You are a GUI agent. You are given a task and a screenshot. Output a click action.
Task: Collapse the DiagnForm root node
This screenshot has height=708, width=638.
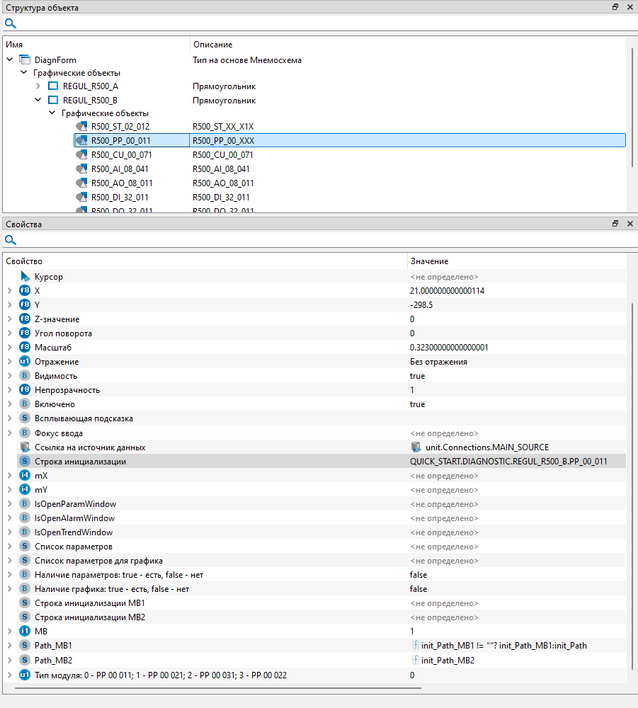click(9, 60)
